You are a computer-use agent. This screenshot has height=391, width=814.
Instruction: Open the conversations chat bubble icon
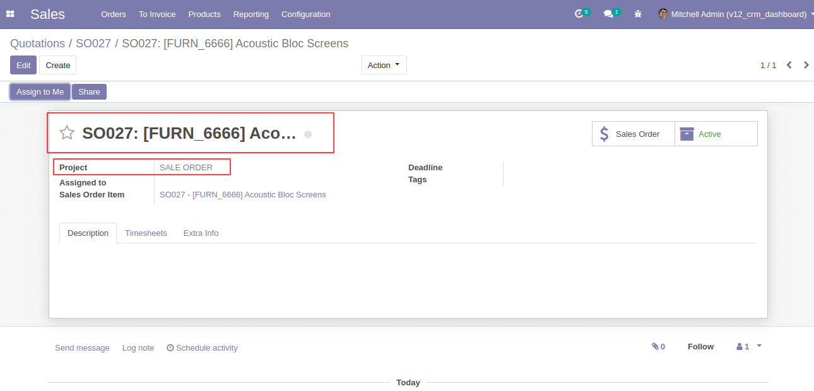tap(608, 14)
